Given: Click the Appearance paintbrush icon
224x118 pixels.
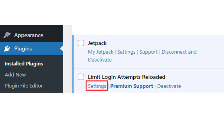Looking at the screenshot, I should point(7,35).
